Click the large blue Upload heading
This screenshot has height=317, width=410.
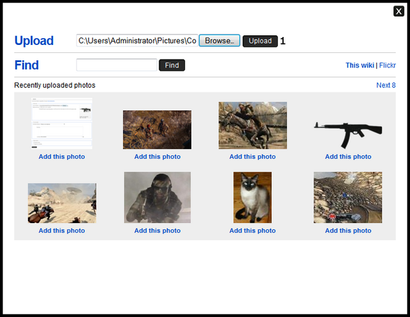pos(34,41)
